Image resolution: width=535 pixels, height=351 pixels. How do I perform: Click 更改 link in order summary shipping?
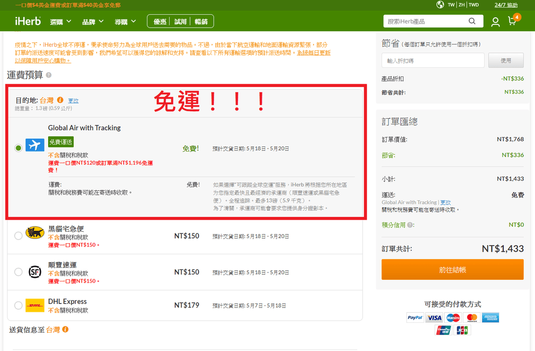pyautogui.click(x=445, y=202)
